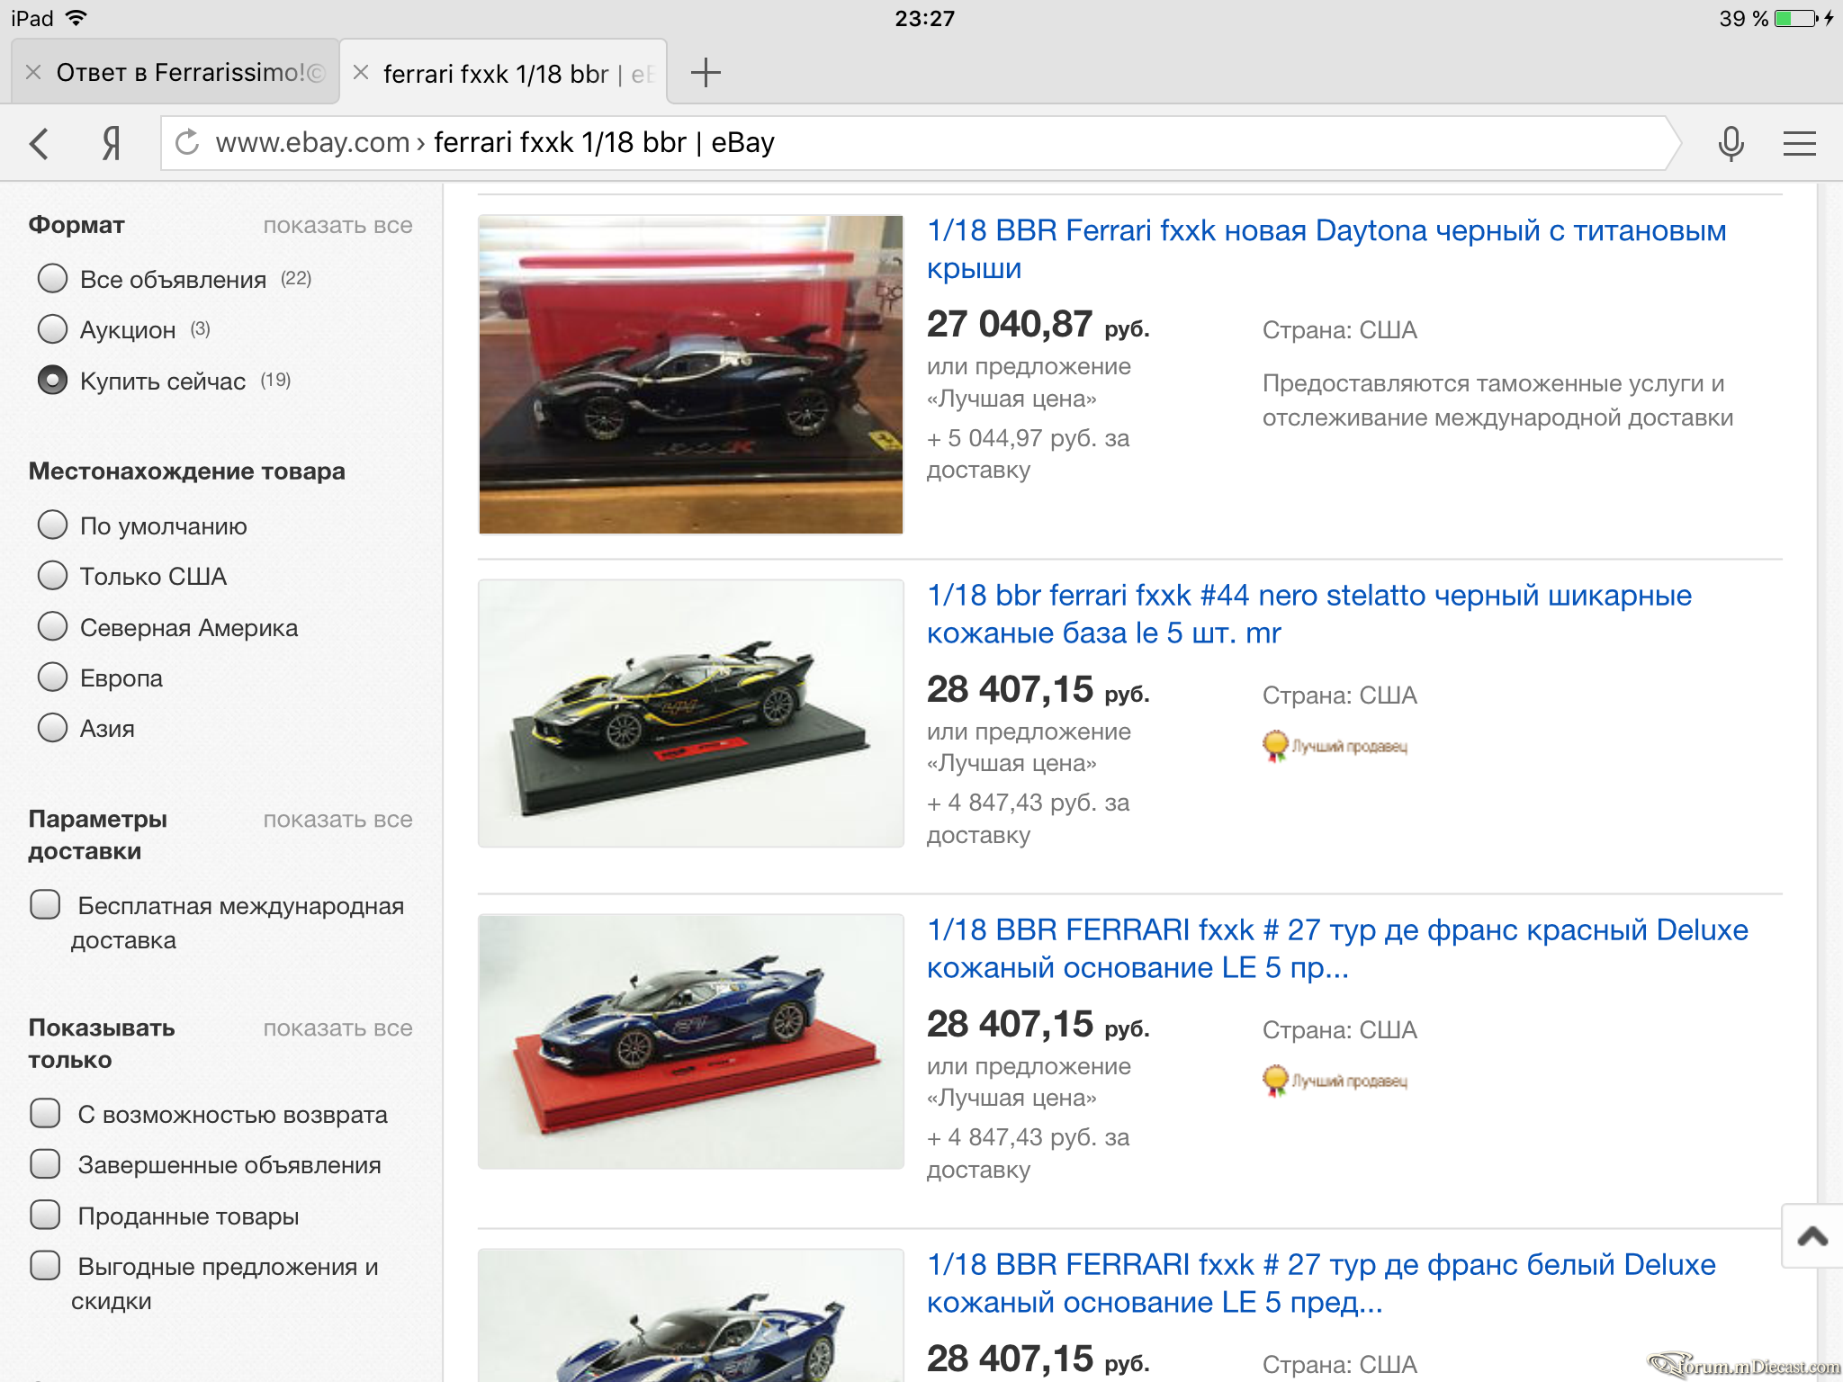Choose 'Европа' item location
The height and width of the screenshot is (1382, 1843).
(x=53, y=678)
